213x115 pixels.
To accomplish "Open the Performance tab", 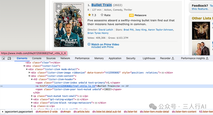I will [82, 58].
